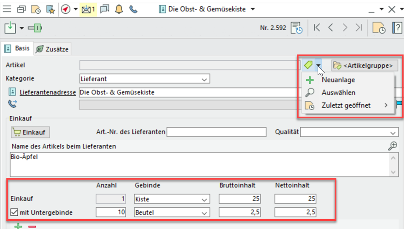Screen dimensions: 404x229
Task: Click the notification bell icon
Action: click(119, 9)
